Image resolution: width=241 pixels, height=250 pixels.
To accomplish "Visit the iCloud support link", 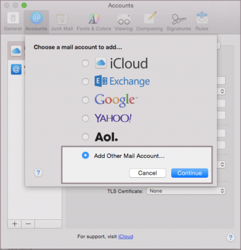I will pyautogui.click(x=126, y=237).
